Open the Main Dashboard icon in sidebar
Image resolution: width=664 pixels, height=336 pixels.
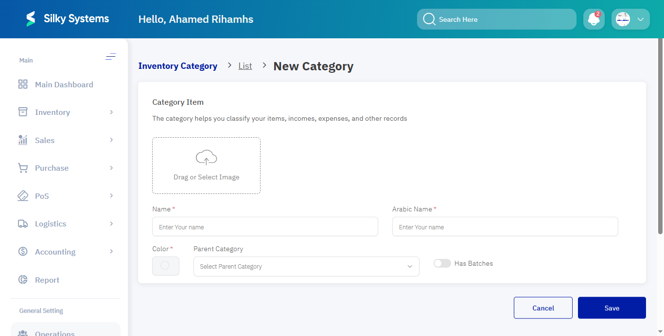(x=22, y=84)
